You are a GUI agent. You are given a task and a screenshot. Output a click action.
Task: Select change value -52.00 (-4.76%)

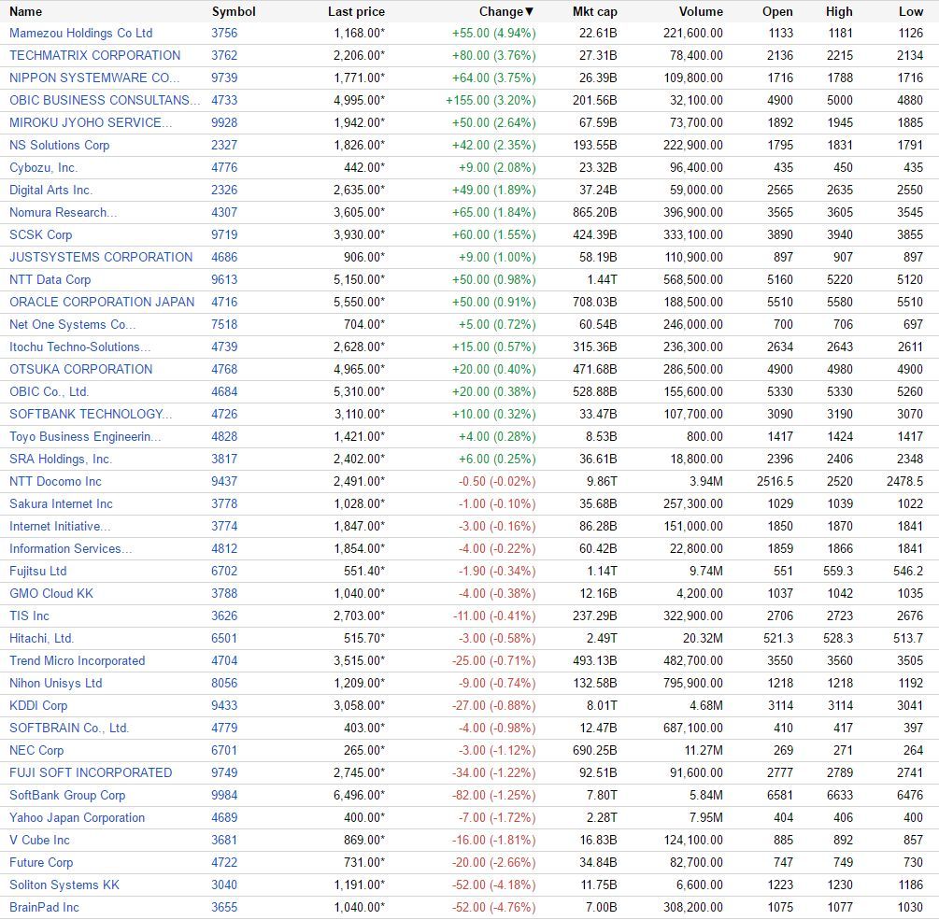pos(494,908)
